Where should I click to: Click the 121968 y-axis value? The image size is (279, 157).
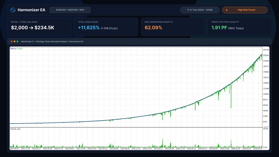coord(266,88)
